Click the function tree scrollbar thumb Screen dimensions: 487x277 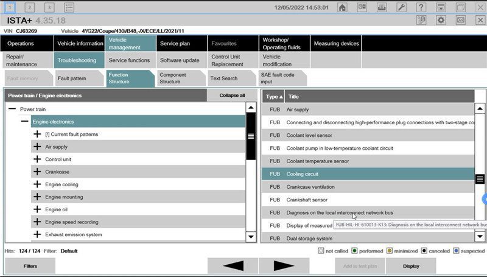(251, 136)
